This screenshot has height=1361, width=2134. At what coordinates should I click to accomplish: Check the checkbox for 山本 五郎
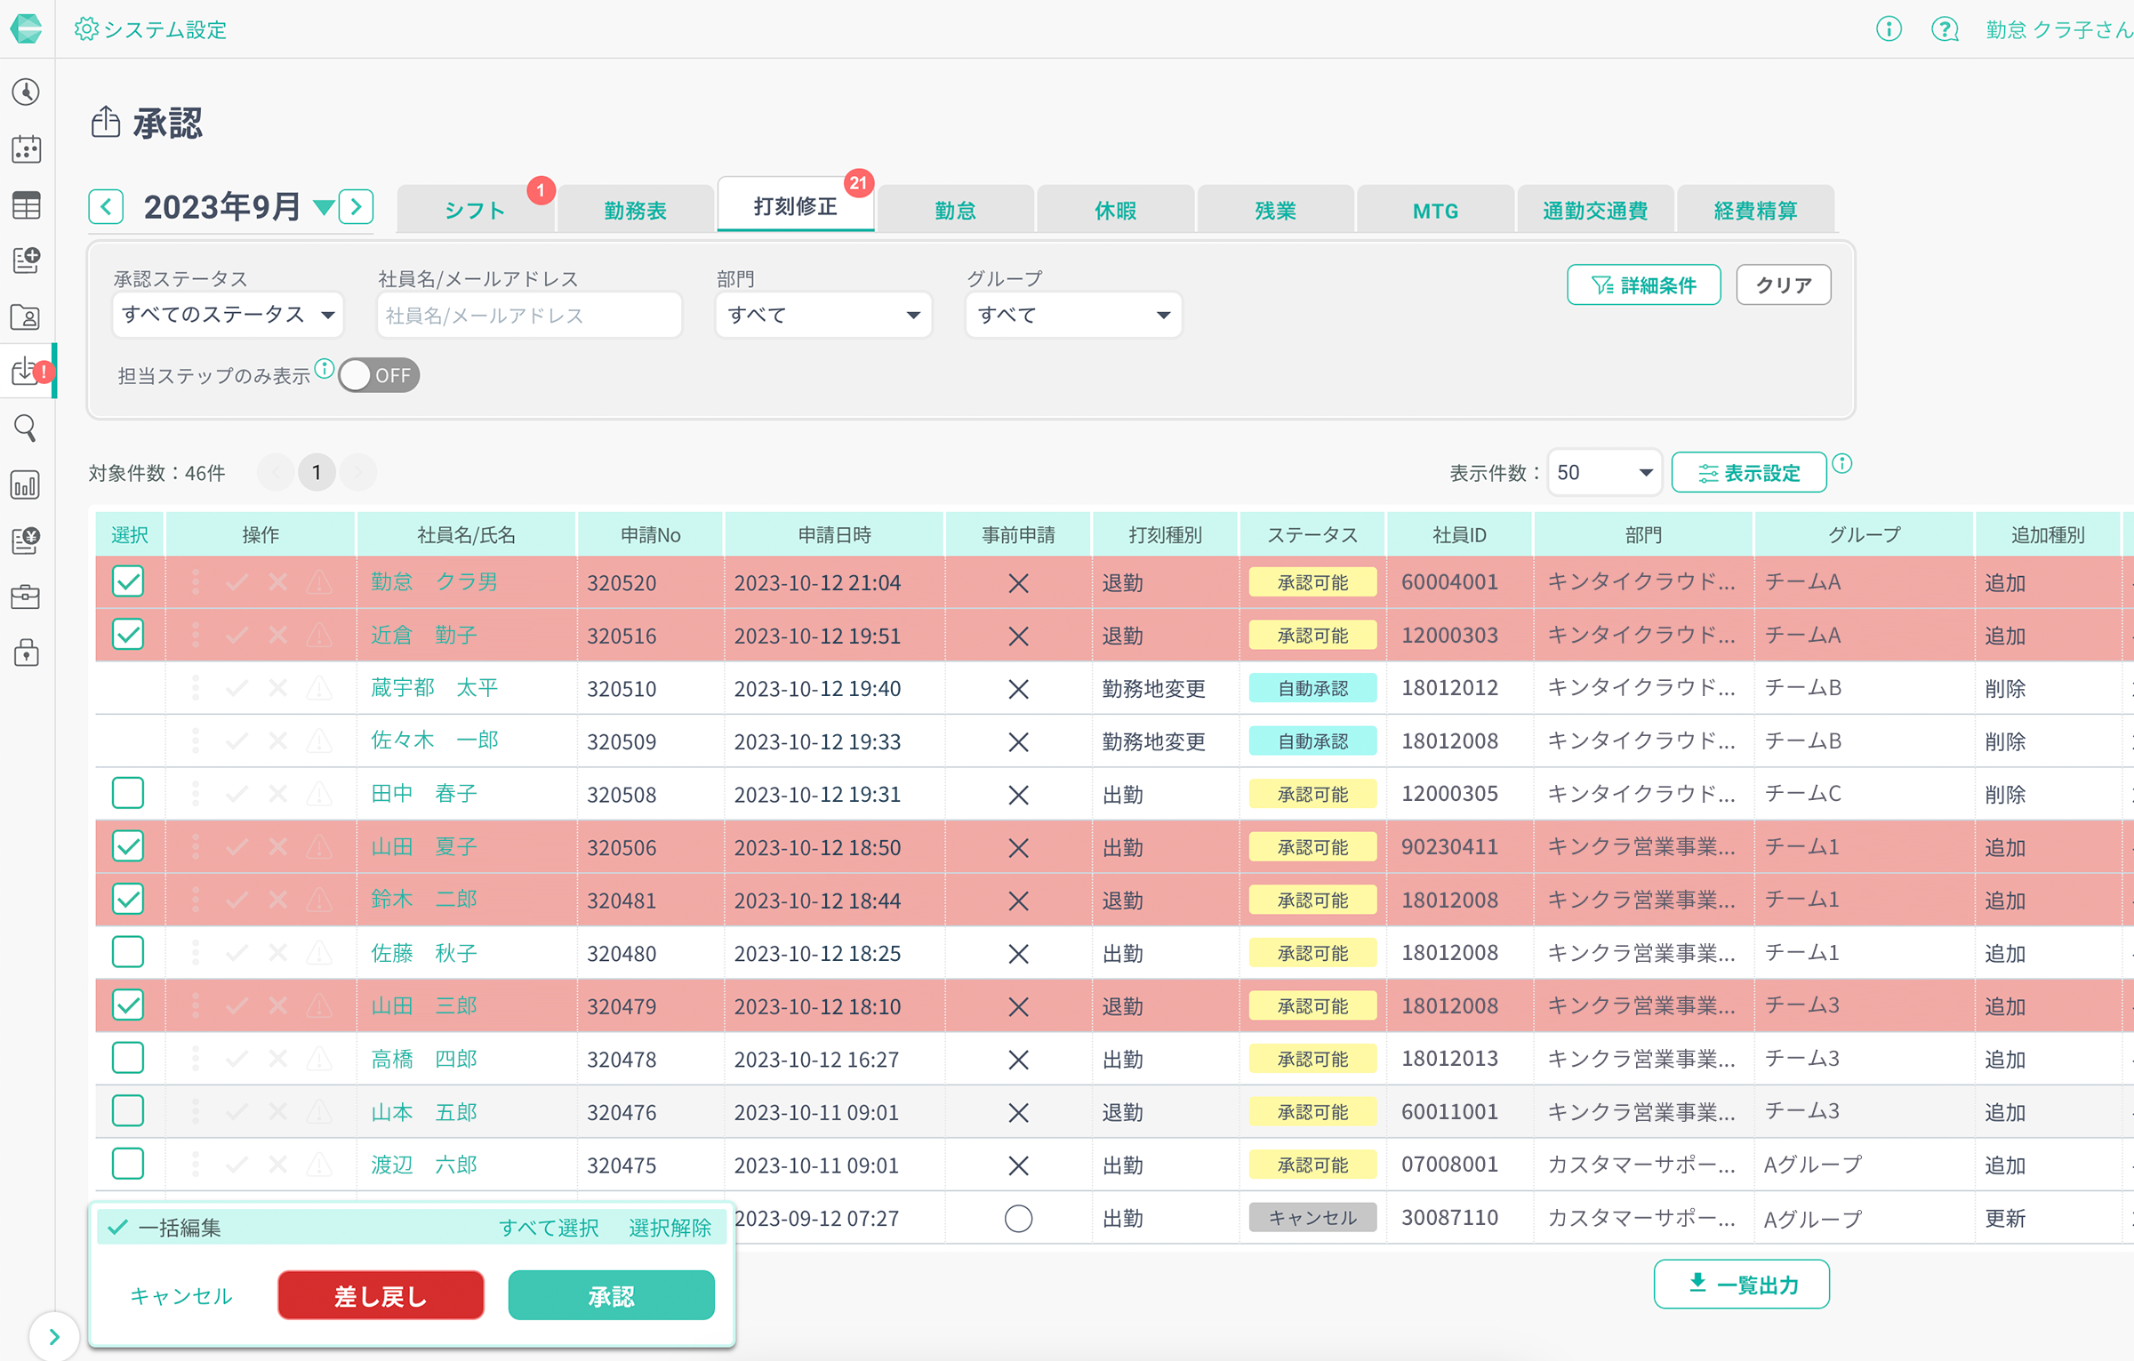tap(128, 1110)
